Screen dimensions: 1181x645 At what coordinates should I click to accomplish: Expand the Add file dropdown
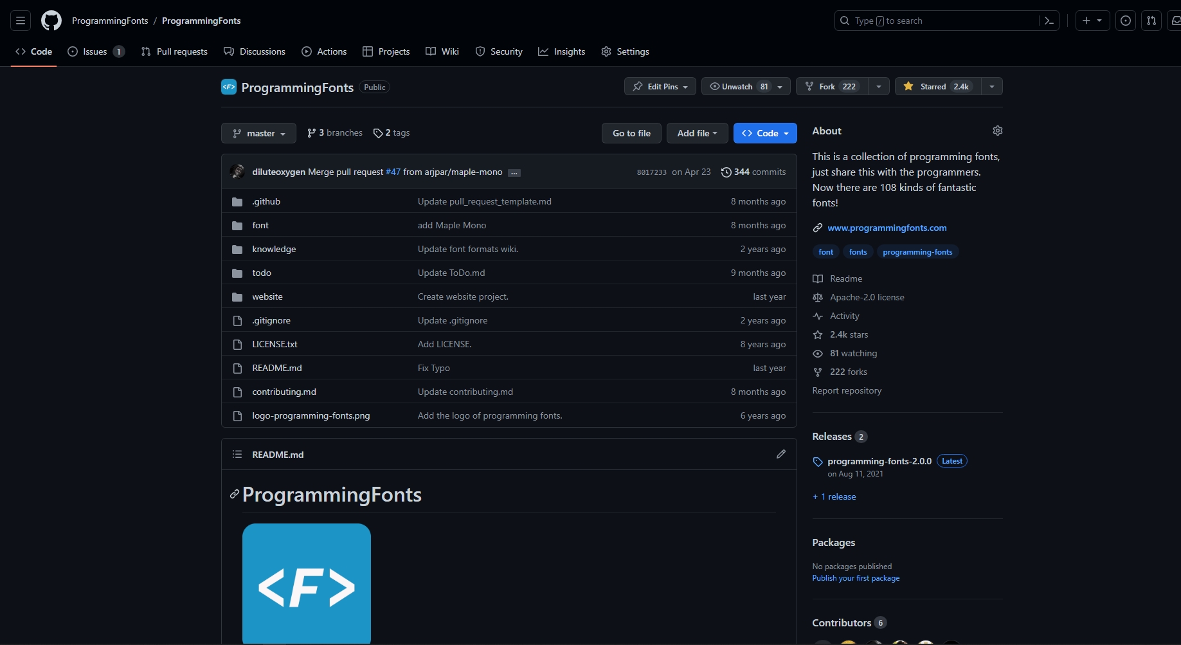(x=697, y=133)
